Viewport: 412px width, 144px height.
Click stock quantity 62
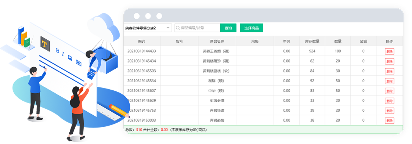click(312, 61)
